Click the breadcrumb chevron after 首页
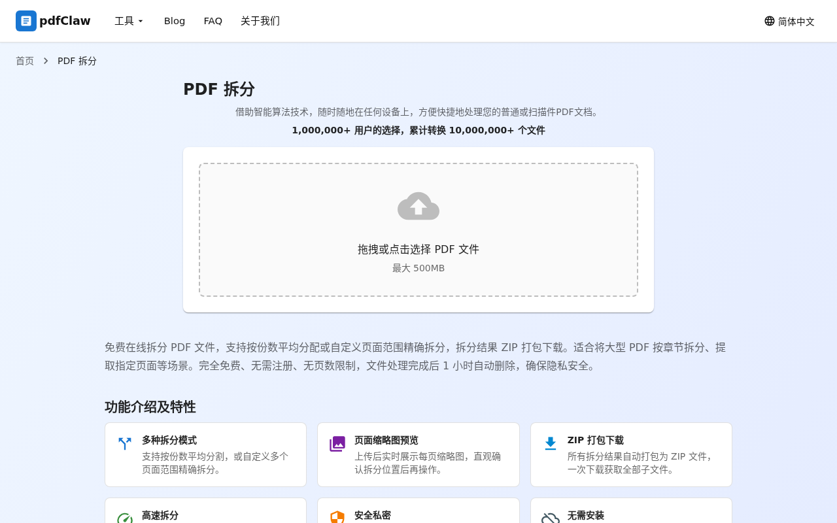 (x=45, y=60)
